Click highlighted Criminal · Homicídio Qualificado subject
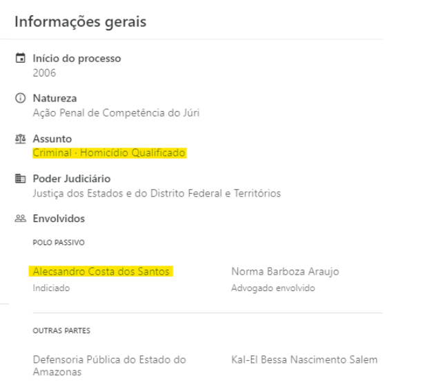Viewport: 445px width, 387px height. tap(109, 152)
